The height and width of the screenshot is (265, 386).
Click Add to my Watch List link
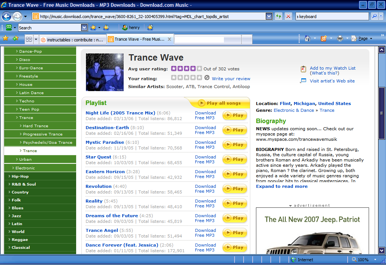point(332,68)
